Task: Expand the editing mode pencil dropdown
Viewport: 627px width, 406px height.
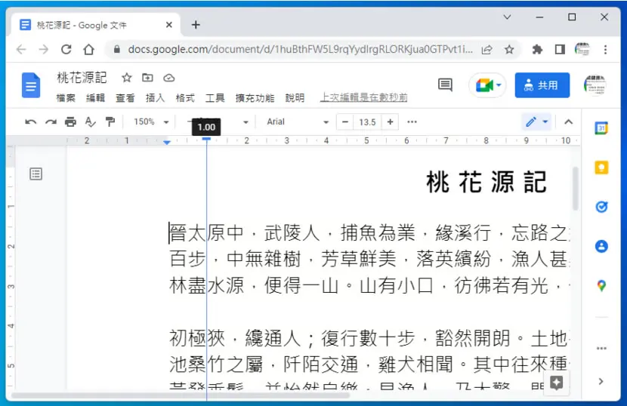Action: click(x=537, y=122)
